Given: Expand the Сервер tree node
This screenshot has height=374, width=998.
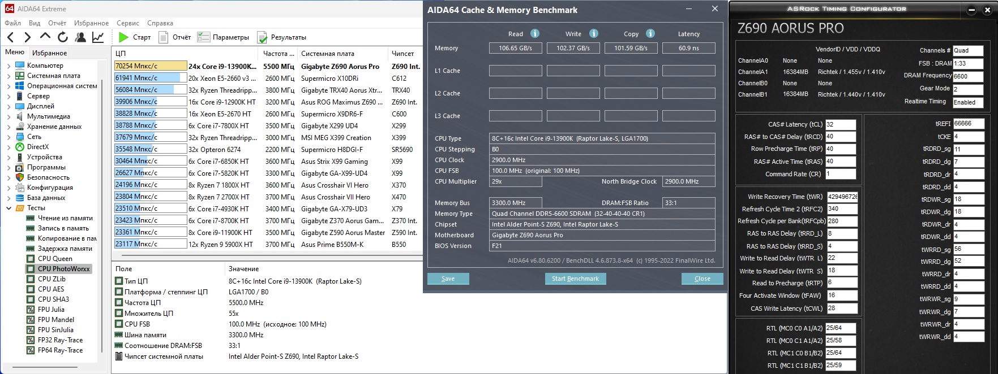Looking at the screenshot, I should (8, 96).
